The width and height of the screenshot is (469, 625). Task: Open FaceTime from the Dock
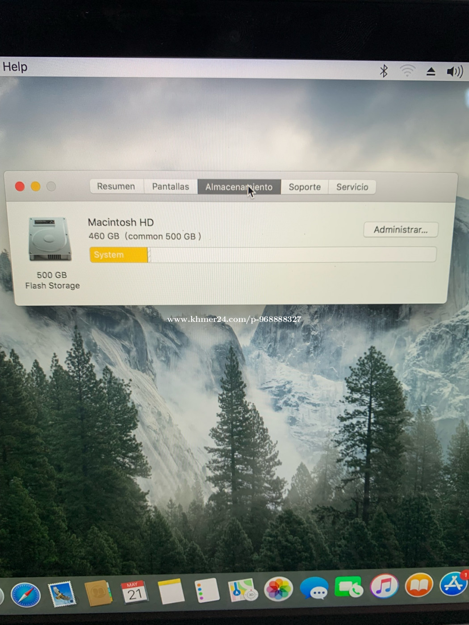pos(349,587)
